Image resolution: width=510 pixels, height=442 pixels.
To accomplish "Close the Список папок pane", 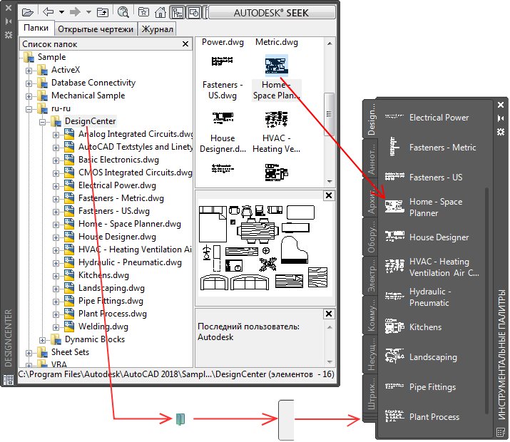I will pyautogui.click(x=185, y=44).
